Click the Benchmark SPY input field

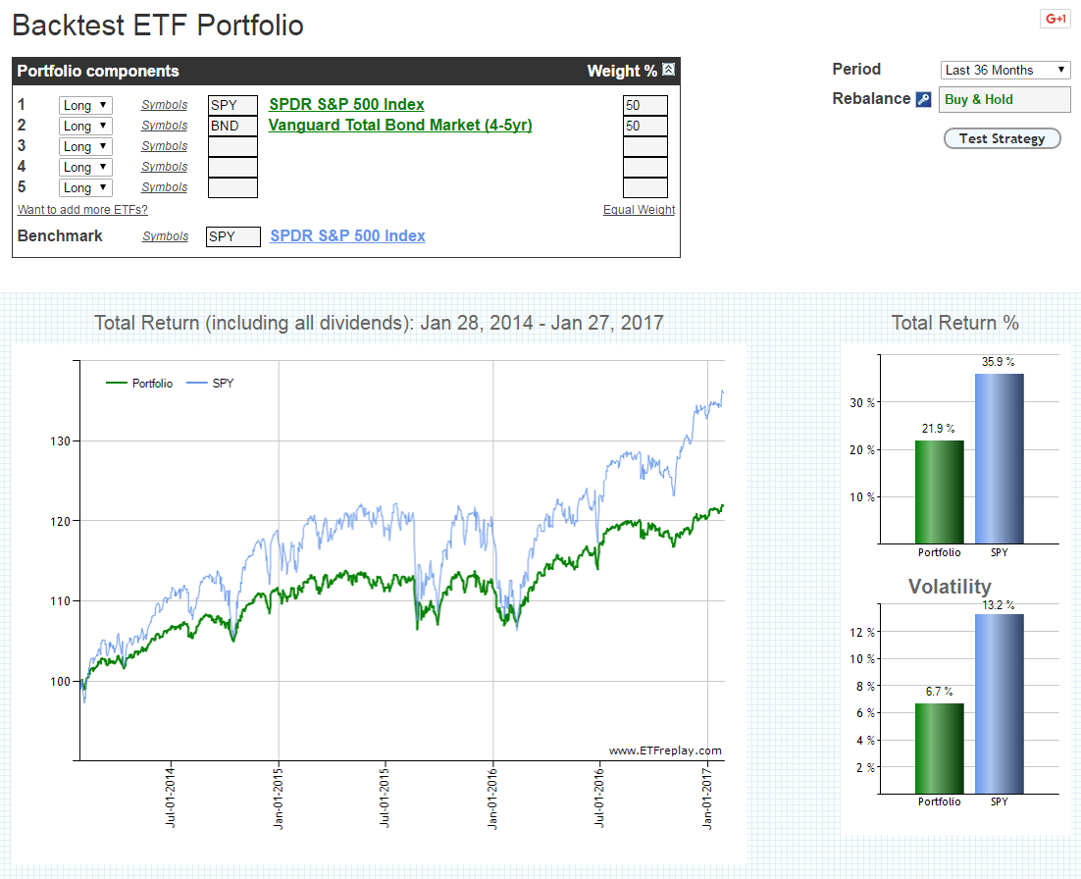(x=232, y=235)
